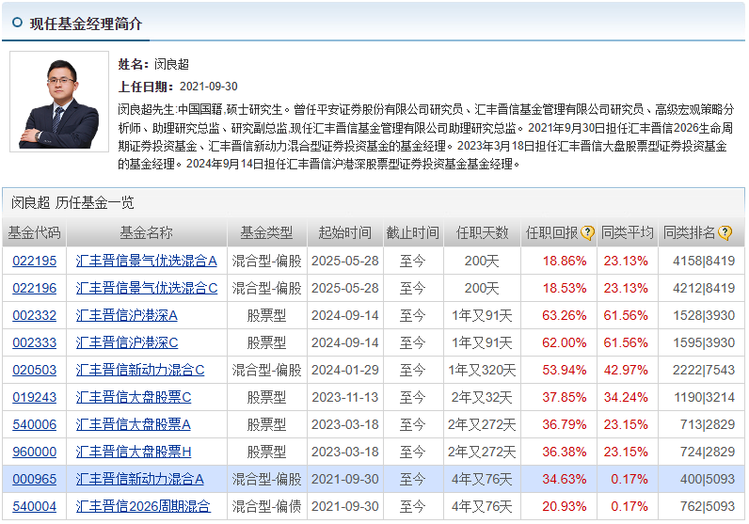Click the 截止时间 column header
Screen dimensions: 749x524
click(x=413, y=232)
